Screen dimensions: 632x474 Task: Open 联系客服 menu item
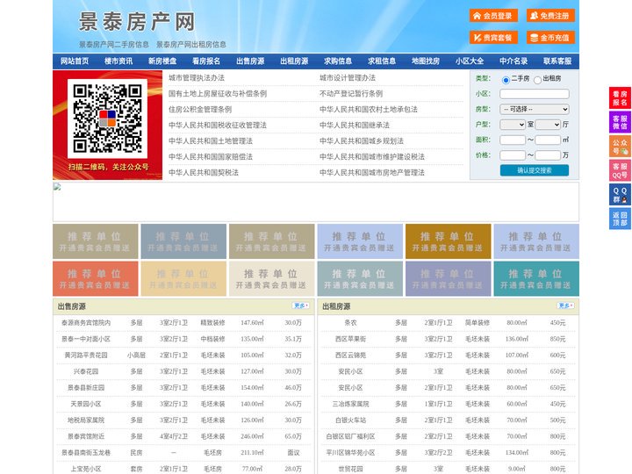pos(557,61)
